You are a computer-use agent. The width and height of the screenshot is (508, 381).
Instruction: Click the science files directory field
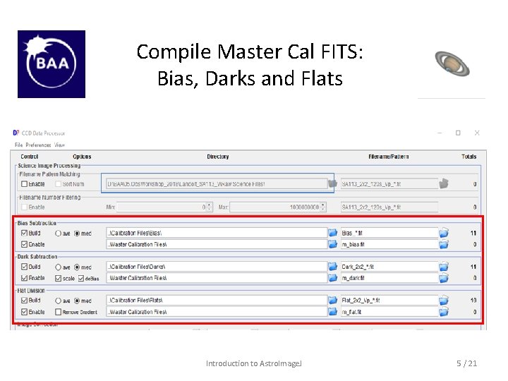tap(217, 183)
